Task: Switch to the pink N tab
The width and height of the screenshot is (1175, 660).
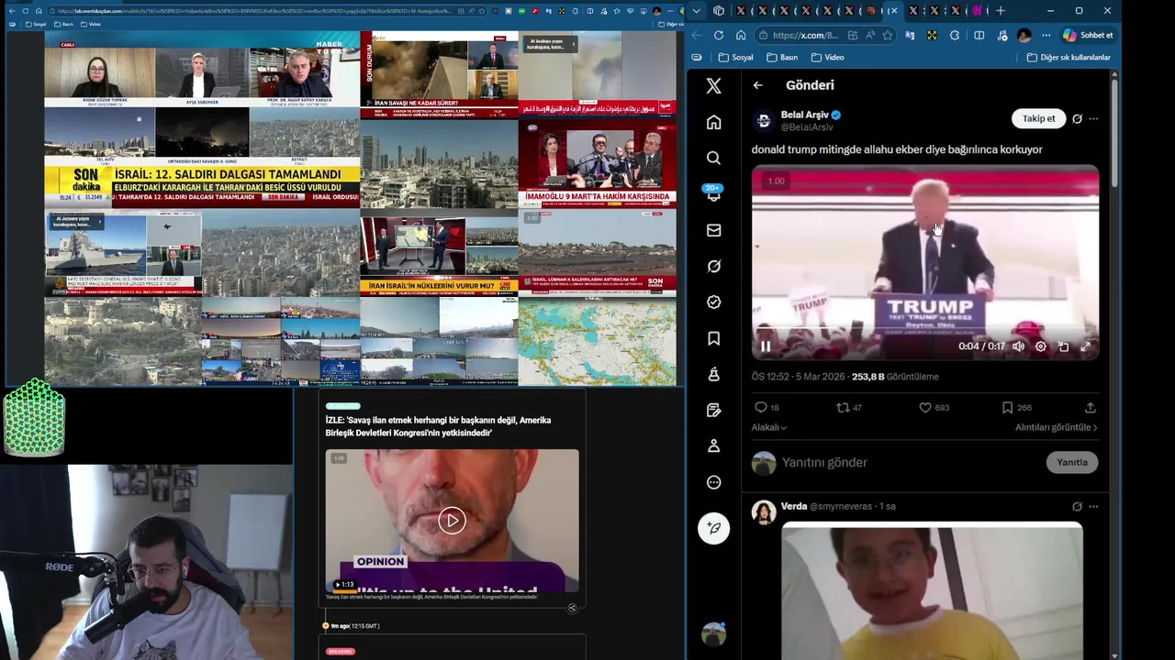Action: pos(977,11)
